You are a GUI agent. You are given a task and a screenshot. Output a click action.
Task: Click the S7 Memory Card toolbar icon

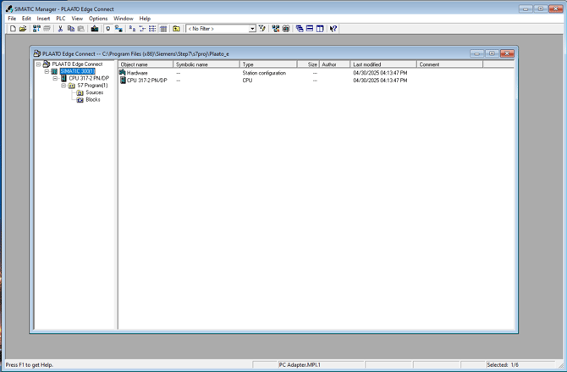coord(47,29)
